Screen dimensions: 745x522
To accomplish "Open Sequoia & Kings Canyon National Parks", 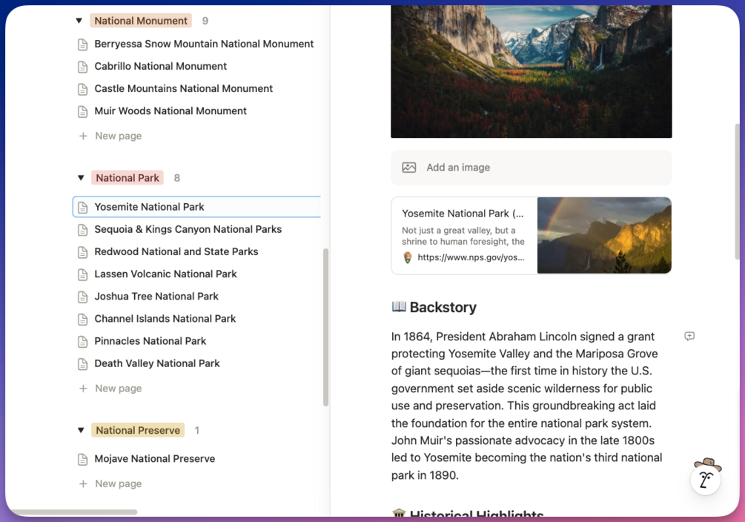I will point(188,229).
